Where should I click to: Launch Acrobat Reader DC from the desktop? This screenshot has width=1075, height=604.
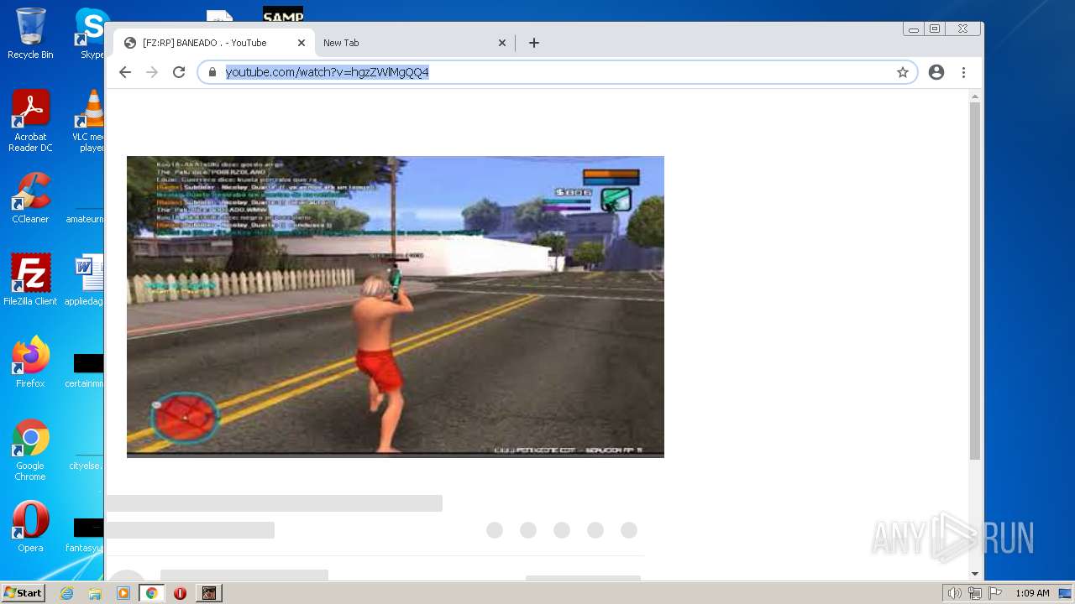[30, 121]
